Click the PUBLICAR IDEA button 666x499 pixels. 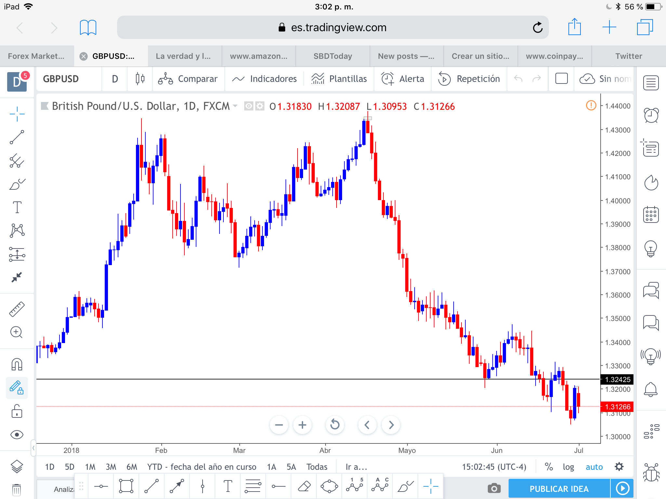coord(559,489)
